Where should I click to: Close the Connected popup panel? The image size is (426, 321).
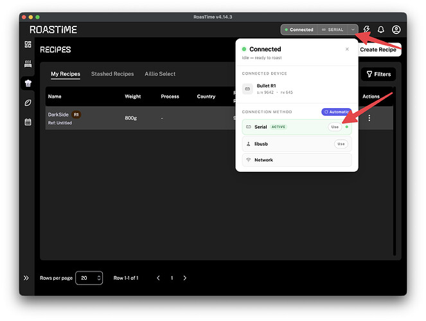[x=347, y=49]
